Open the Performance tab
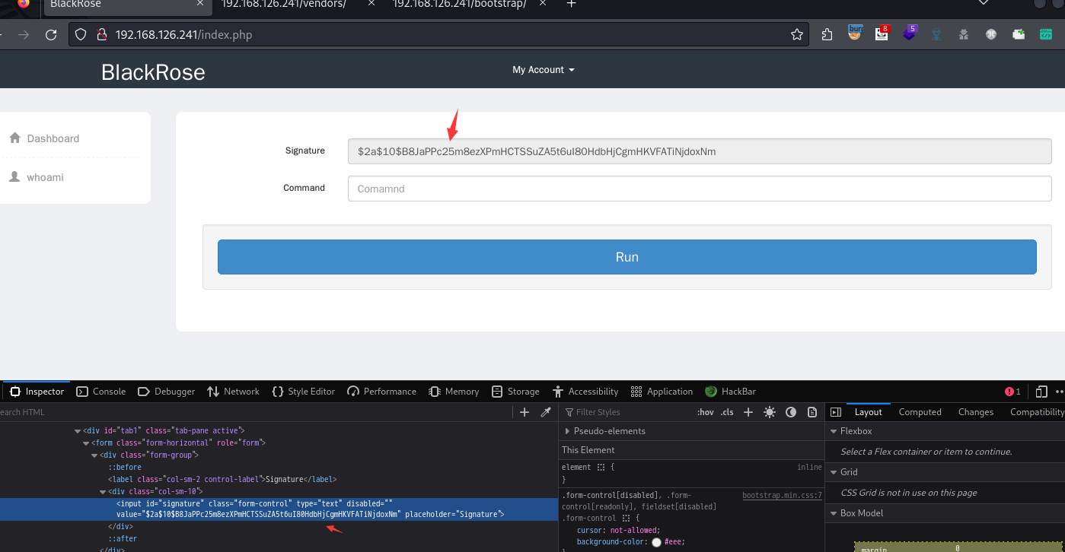Image resolution: width=1065 pixels, height=552 pixels. [381, 392]
